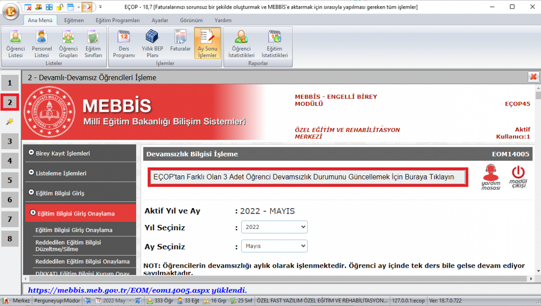541x306 pixels.
Task: Open the Öğrenci Listesi icon
Action: pyautogui.click(x=15, y=44)
